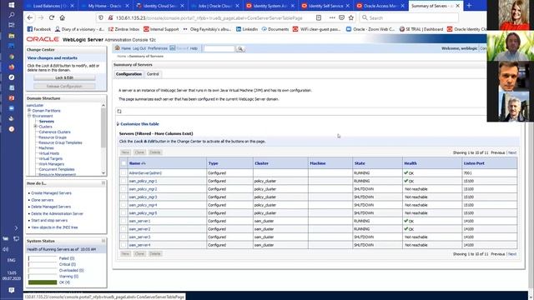This screenshot has width=534, height=300.
Task: Show hidden tray icons chevron
Action: pyautogui.click(x=16, y=227)
